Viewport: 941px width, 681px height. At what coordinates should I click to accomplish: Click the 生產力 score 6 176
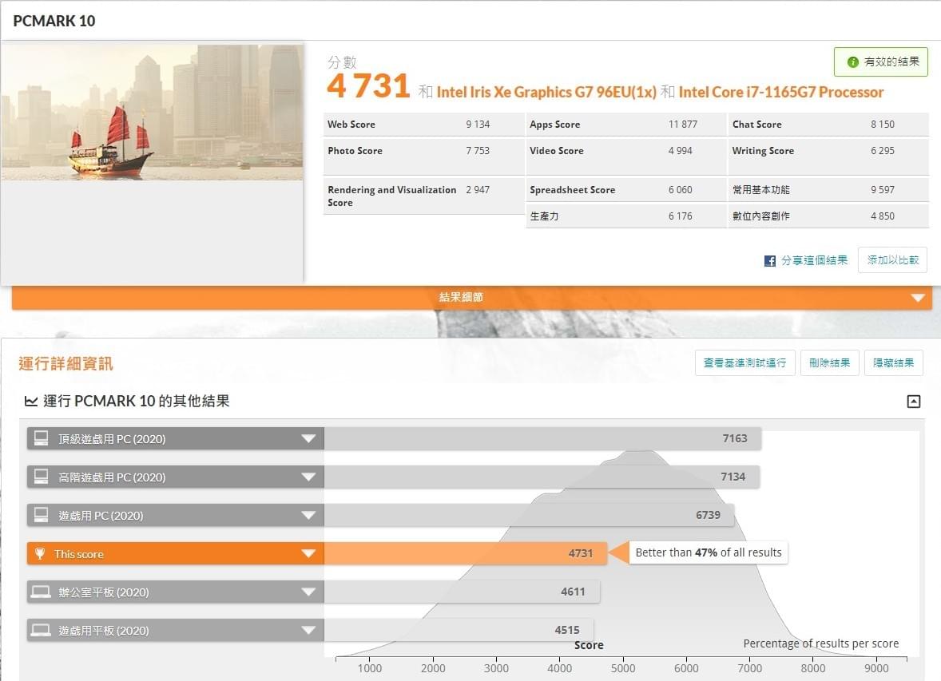point(680,216)
